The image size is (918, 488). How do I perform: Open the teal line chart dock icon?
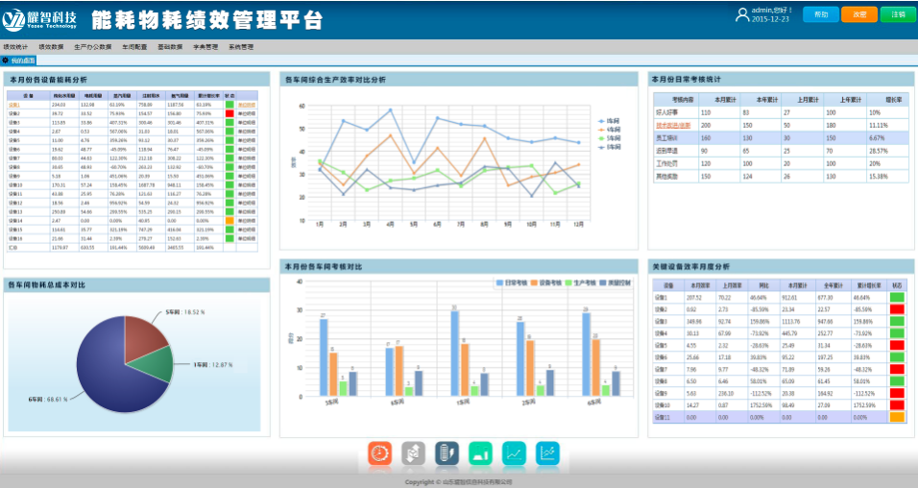pyautogui.click(x=514, y=452)
